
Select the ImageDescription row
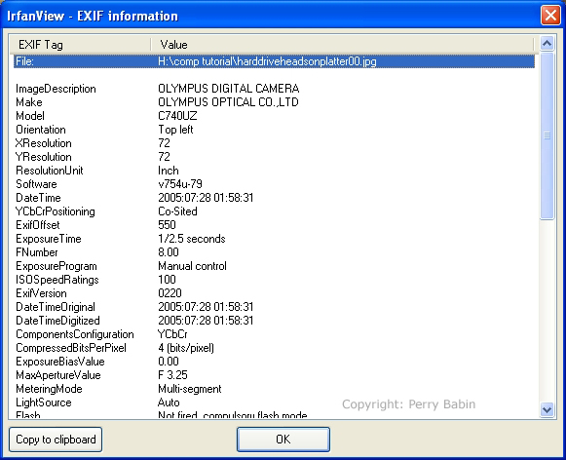275,89
